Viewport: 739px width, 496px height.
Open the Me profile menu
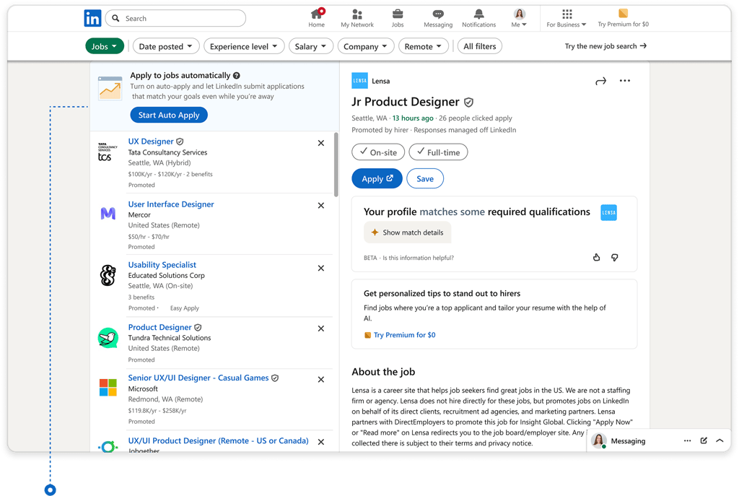click(x=519, y=18)
